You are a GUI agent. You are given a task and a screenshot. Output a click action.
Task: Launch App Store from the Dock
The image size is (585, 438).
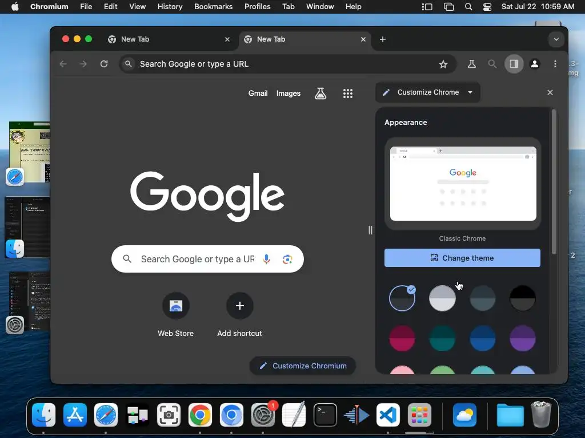(75, 415)
